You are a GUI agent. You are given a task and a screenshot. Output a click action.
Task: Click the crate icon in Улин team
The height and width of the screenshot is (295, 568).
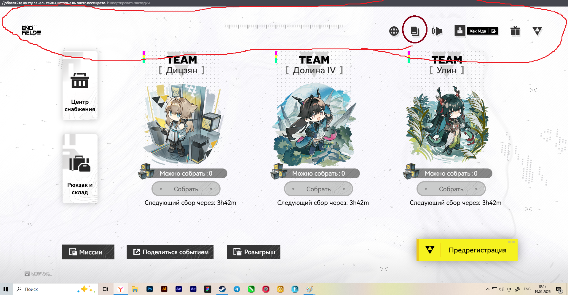(x=411, y=171)
